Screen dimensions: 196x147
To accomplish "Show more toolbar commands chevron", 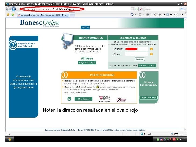I will [186, 13].
